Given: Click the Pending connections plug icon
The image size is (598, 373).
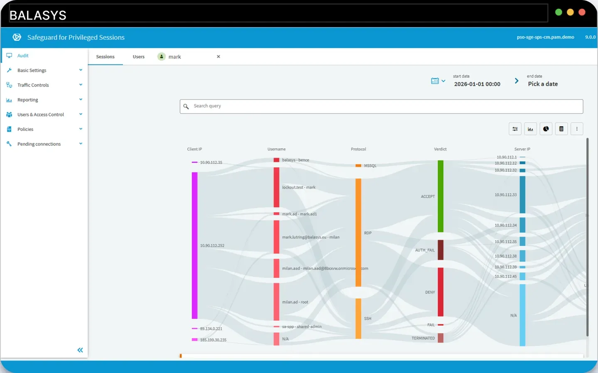Looking at the screenshot, I should (x=9, y=144).
